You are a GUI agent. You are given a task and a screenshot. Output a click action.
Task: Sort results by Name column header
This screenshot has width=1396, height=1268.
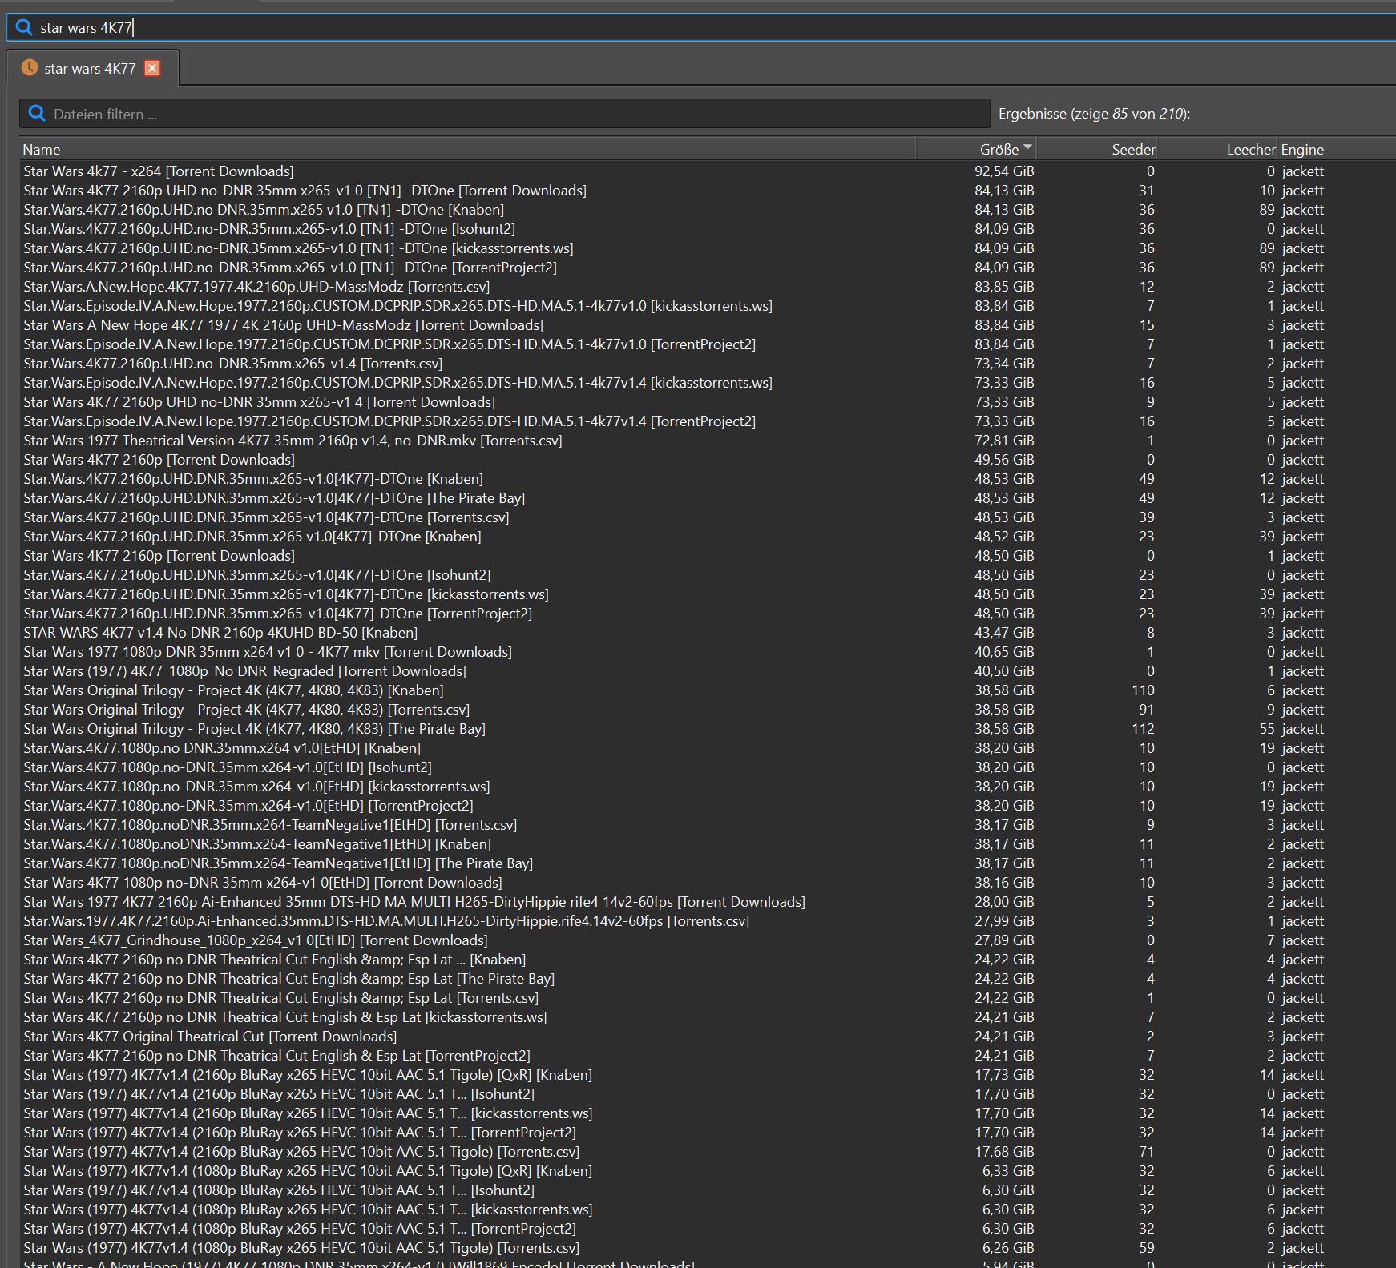[x=467, y=149]
